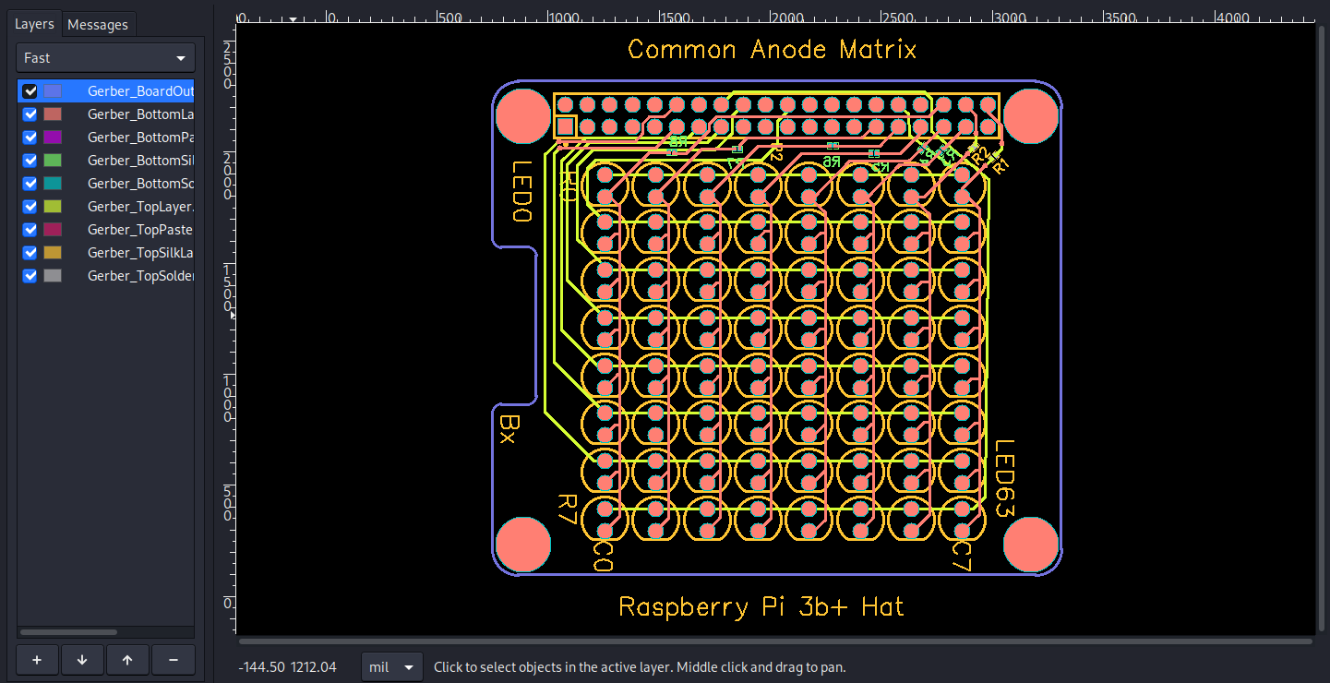
Task: Click the cursor coordinates readout in status bar
Action: [x=288, y=666]
